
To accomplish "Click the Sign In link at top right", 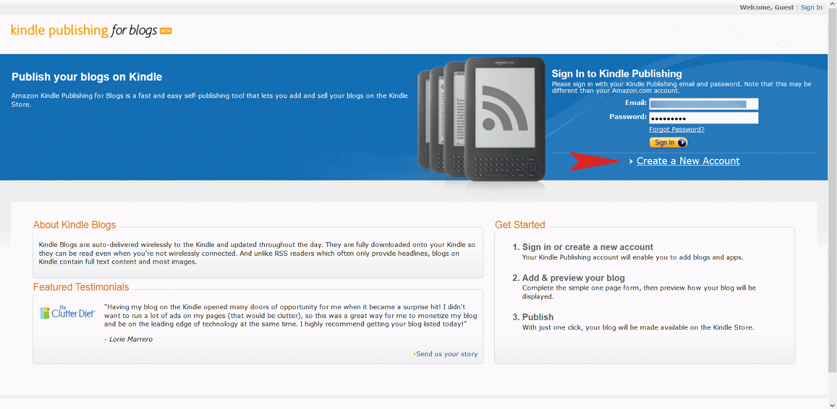I will click(x=811, y=7).
